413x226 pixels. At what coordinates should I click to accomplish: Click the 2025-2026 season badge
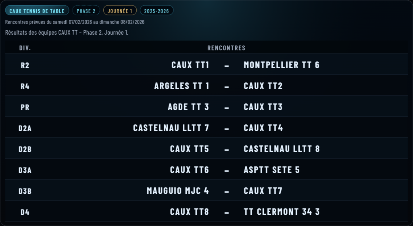click(x=157, y=11)
